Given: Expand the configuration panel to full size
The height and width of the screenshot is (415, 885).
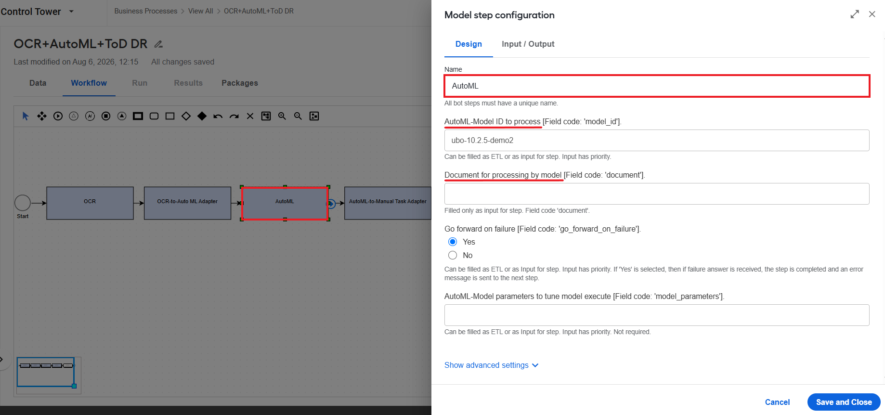Looking at the screenshot, I should 855,14.
